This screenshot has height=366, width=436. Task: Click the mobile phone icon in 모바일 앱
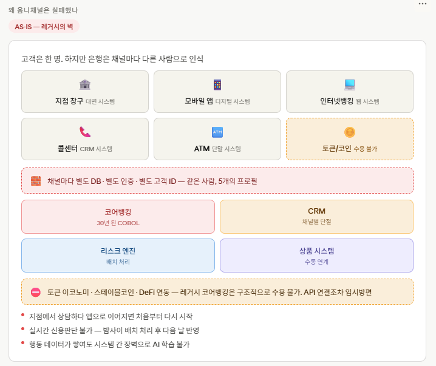coord(217,85)
